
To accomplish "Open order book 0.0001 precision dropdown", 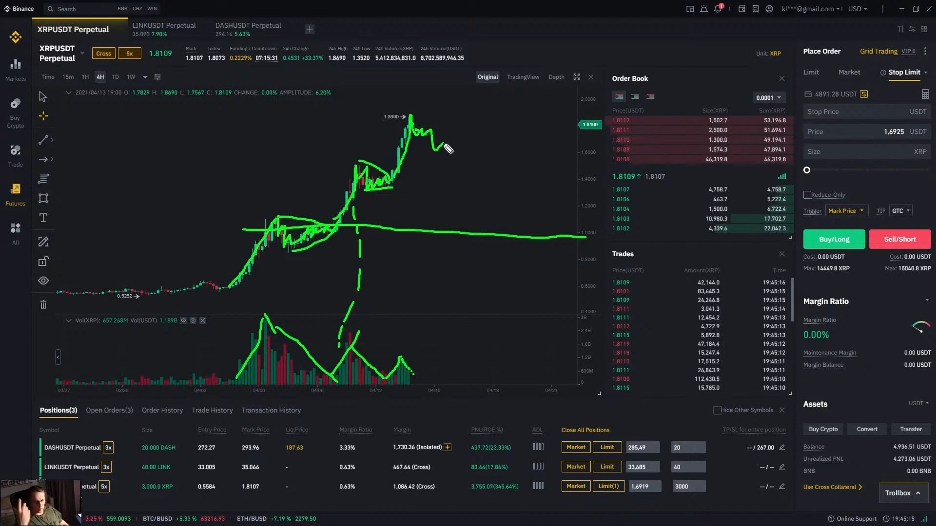I will coord(768,97).
